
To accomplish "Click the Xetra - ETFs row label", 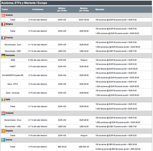I will pyautogui.click(x=13, y=84).
